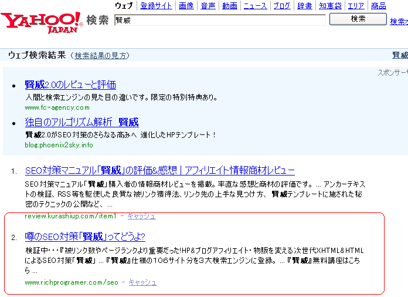Open the エリア search tab
The image size is (408, 297).
pos(356,6)
